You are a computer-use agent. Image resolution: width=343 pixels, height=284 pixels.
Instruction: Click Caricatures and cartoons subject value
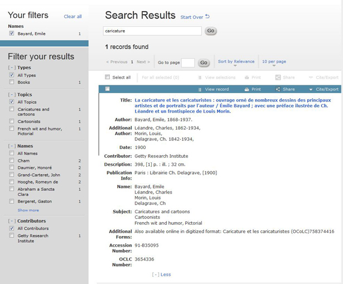tap(162, 211)
